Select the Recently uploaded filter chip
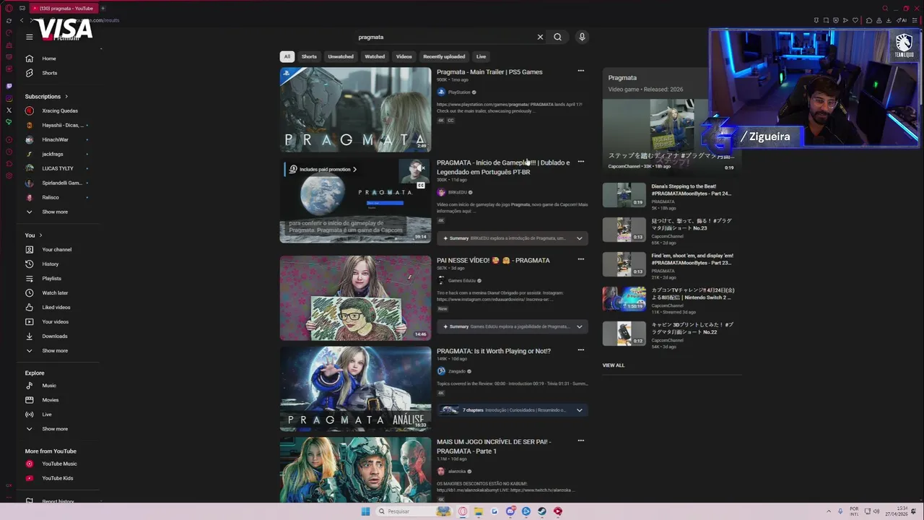This screenshot has height=520, width=924. tap(444, 56)
